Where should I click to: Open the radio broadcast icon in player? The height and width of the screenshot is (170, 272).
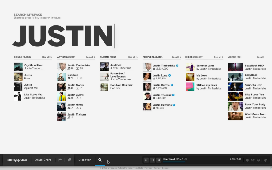[x=266, y=160]
